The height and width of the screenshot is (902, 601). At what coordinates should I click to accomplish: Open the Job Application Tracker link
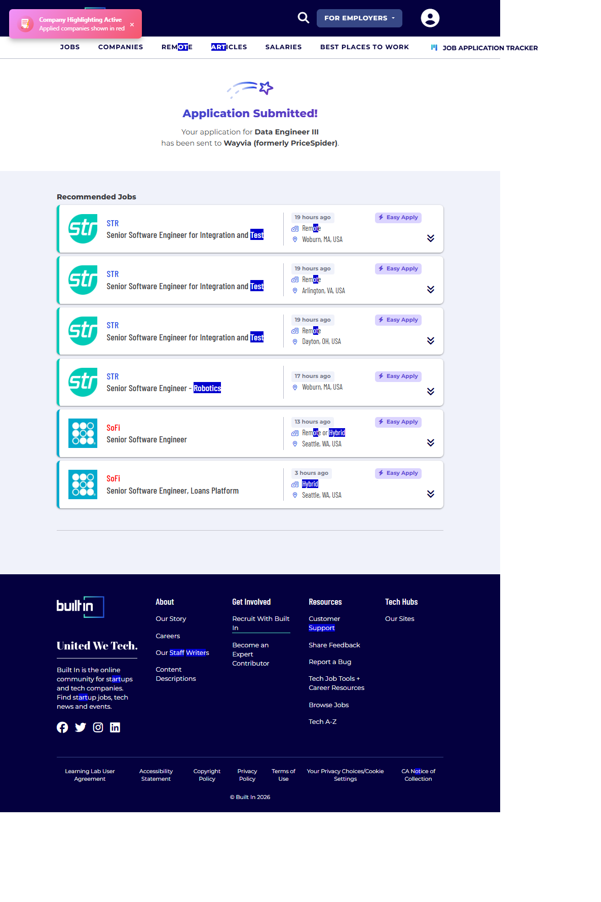(x=490, y=48)
